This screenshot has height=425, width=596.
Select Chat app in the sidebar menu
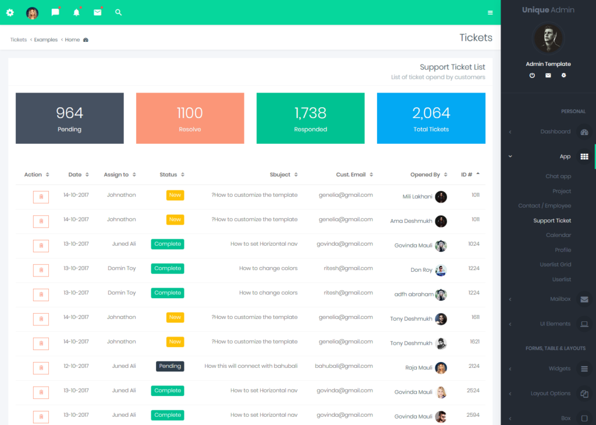coord(558,176)
